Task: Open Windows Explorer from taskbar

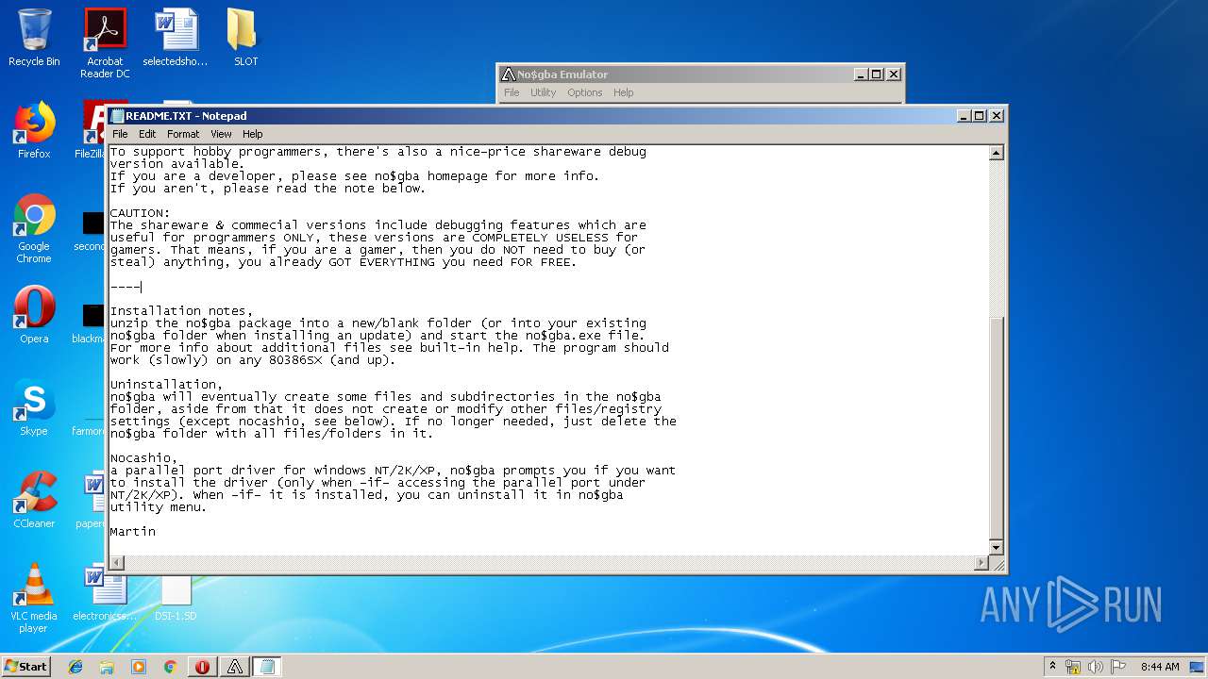Action: pyautogui.click(x=107, y=667)
